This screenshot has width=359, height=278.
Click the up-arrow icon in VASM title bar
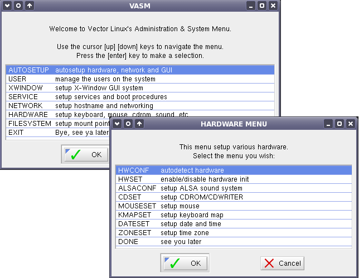[x=30, y=6]
